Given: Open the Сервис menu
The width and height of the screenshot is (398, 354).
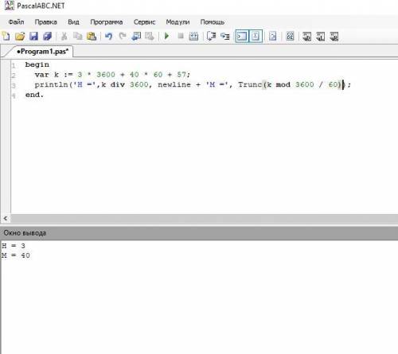Looking at the screenshot, I should coord(144,22).
